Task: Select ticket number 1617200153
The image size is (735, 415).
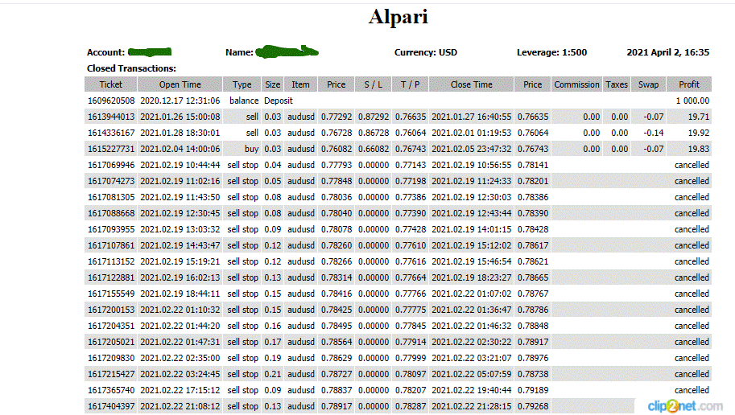Action: [x=111, y=310]
